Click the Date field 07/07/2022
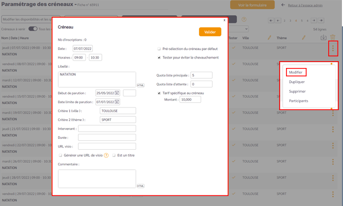 [x=83, y=48]
